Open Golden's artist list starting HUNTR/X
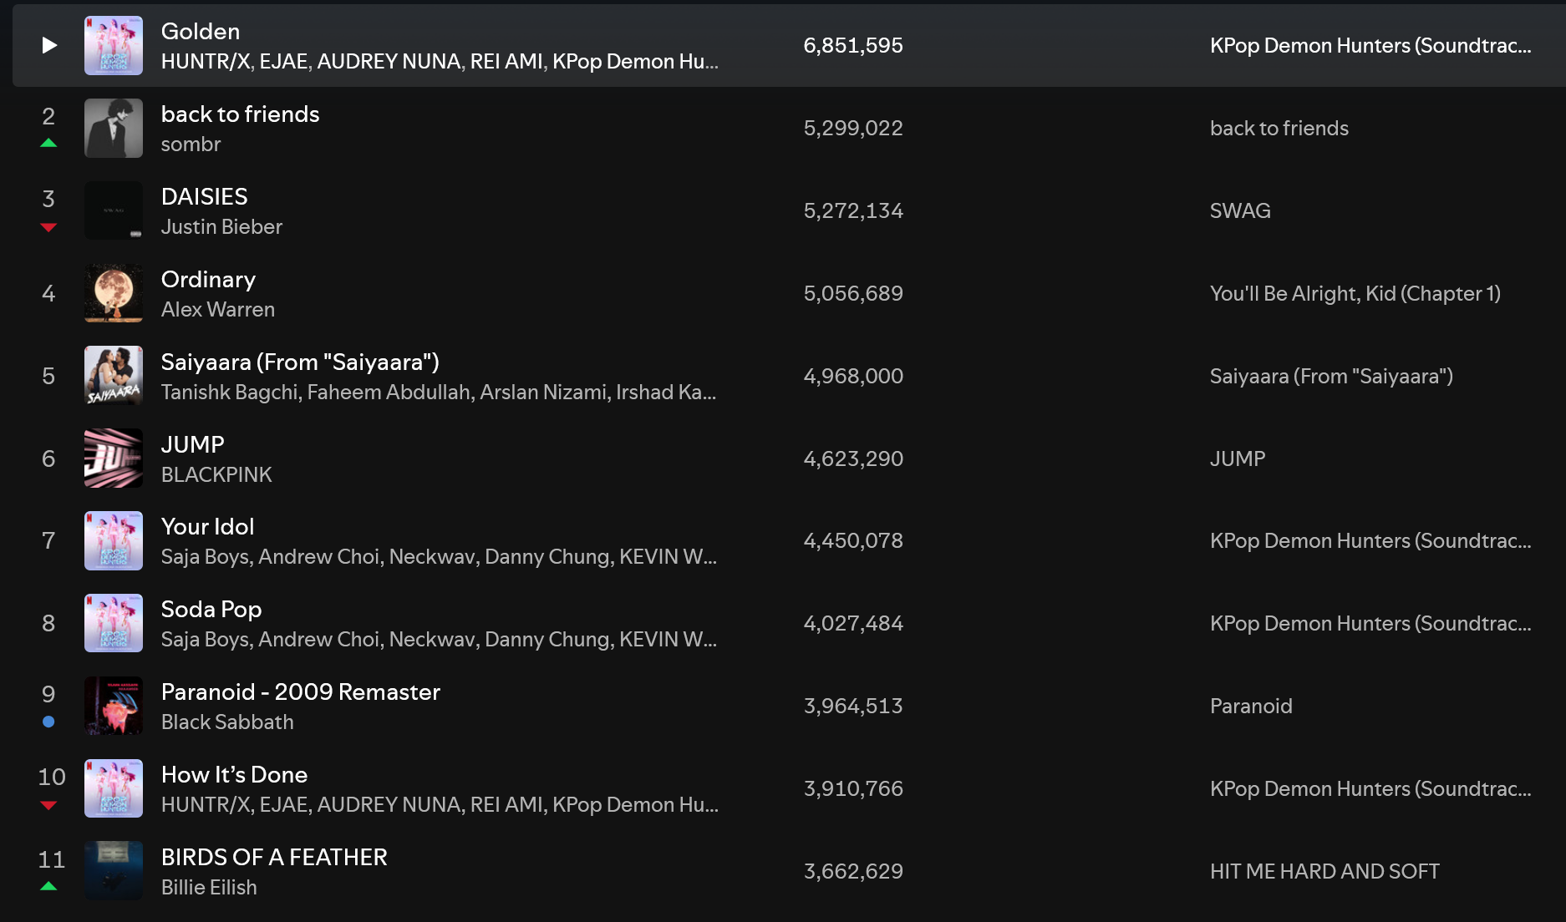Viewport: 1566px width, 922px height. 440,61
